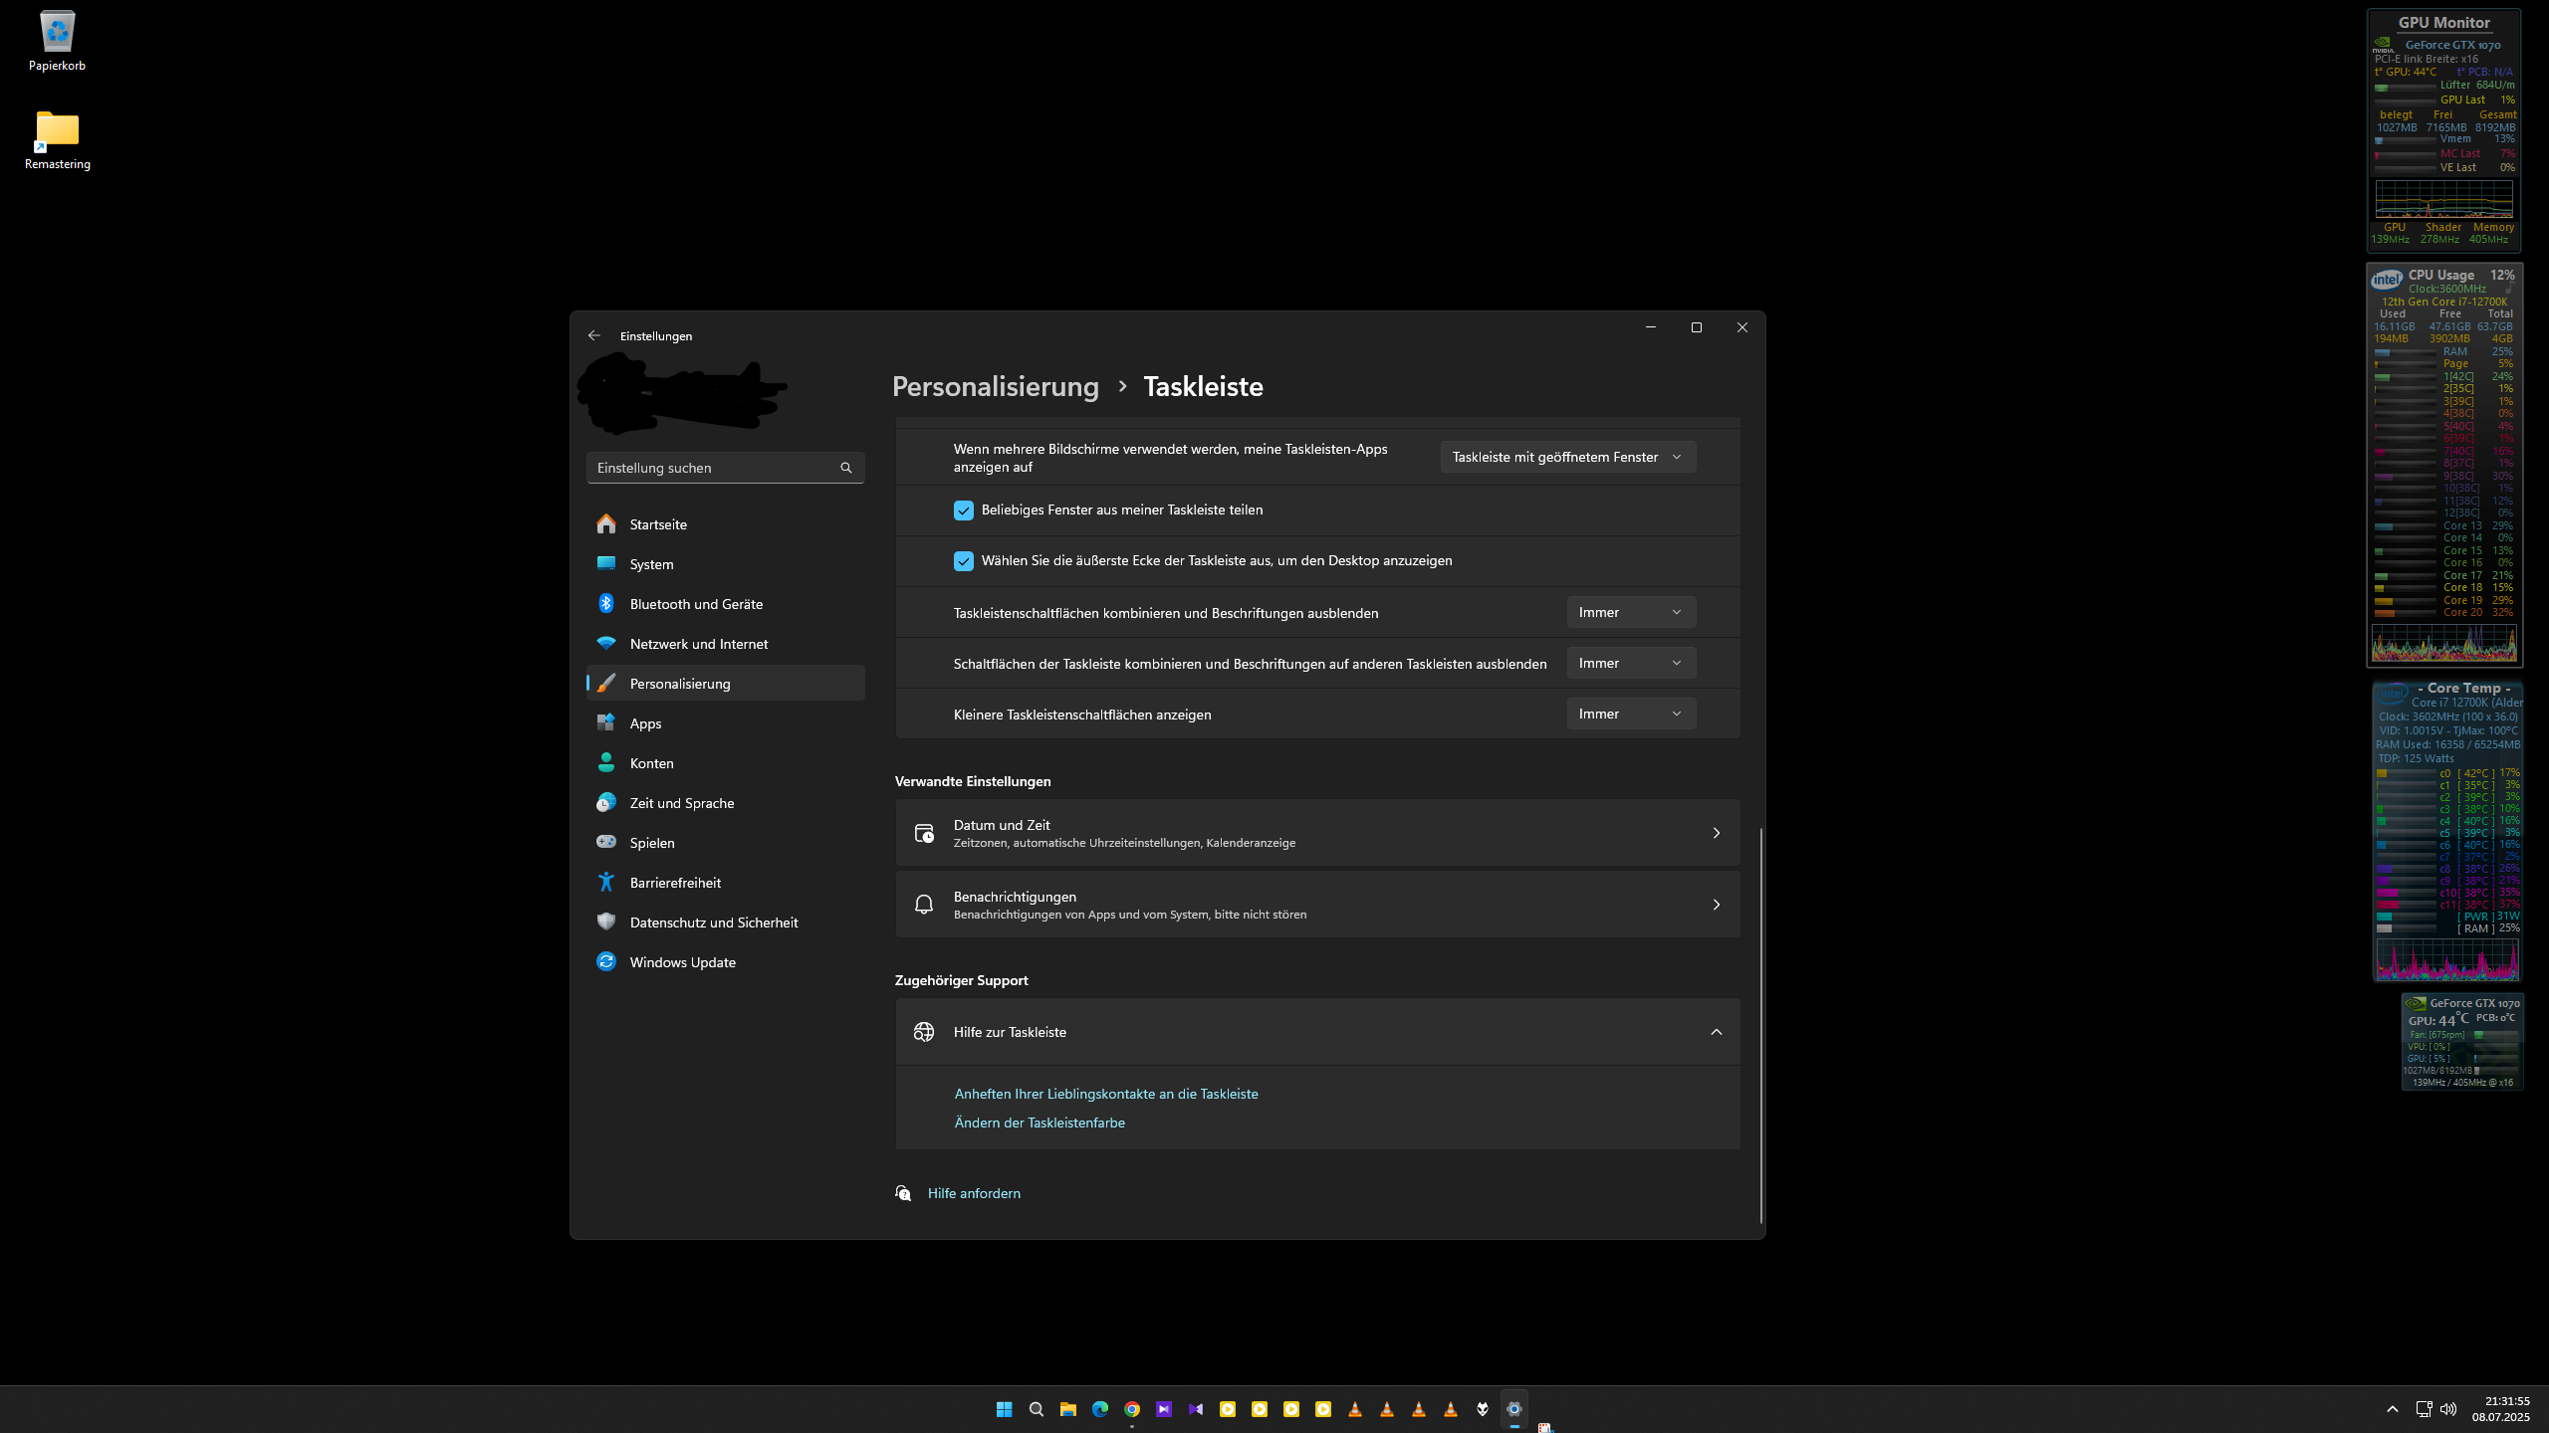Open Microsoft Edge from the taskbar
This screenshot has height=1433, width=2549.
[x=1099, y=1408]
